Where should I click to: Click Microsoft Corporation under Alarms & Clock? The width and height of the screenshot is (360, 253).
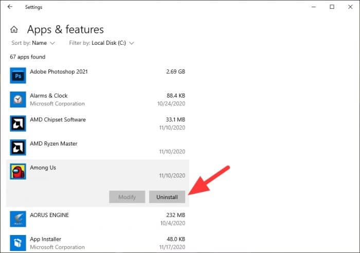pos(57,103)
